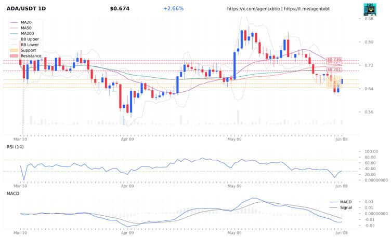Click the MA20 purple line legend marker
The height and width of the screenshot is (238, 391).
click(14, 22)
